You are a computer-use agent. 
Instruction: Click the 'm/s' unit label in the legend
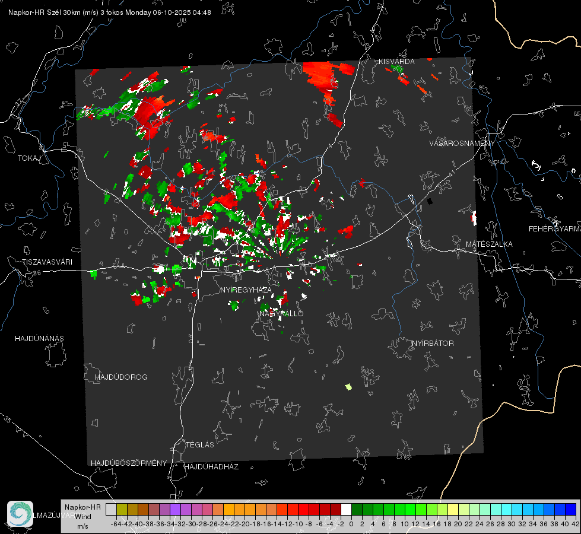[x=82, y=526]
